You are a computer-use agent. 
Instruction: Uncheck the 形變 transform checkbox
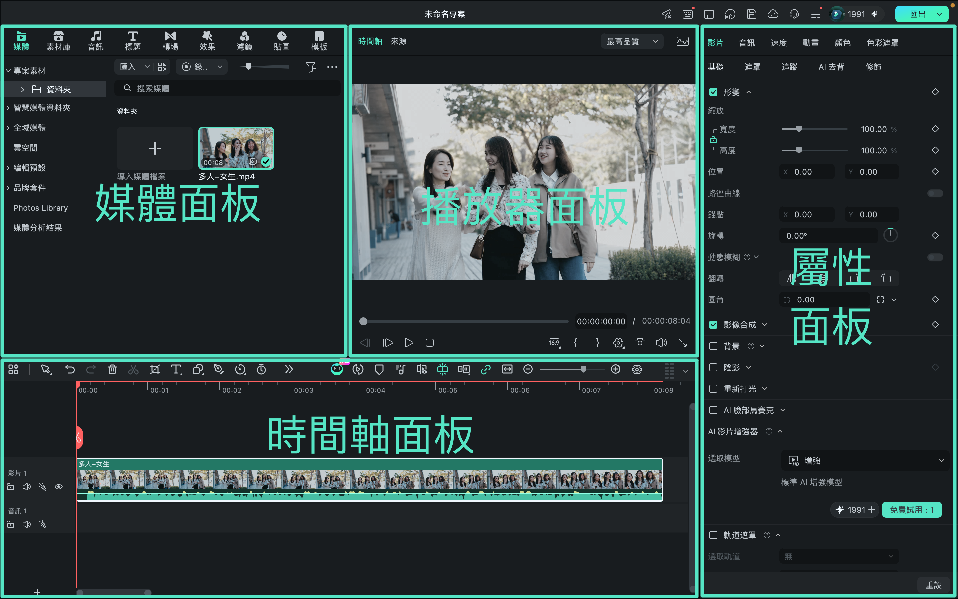[x=713, y=92]
